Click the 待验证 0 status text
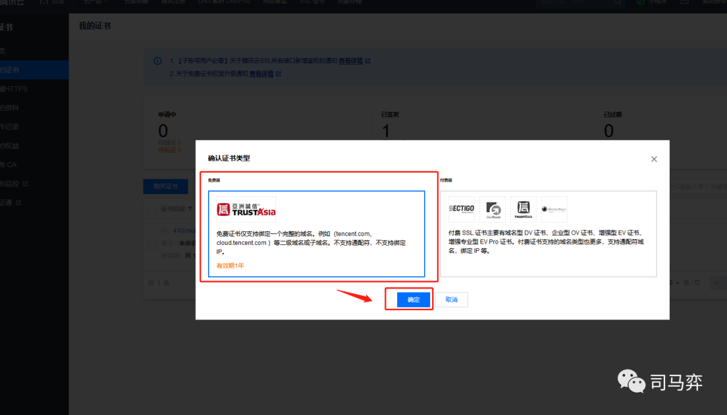Screen dimensions: 727x415 click(170, 150)
